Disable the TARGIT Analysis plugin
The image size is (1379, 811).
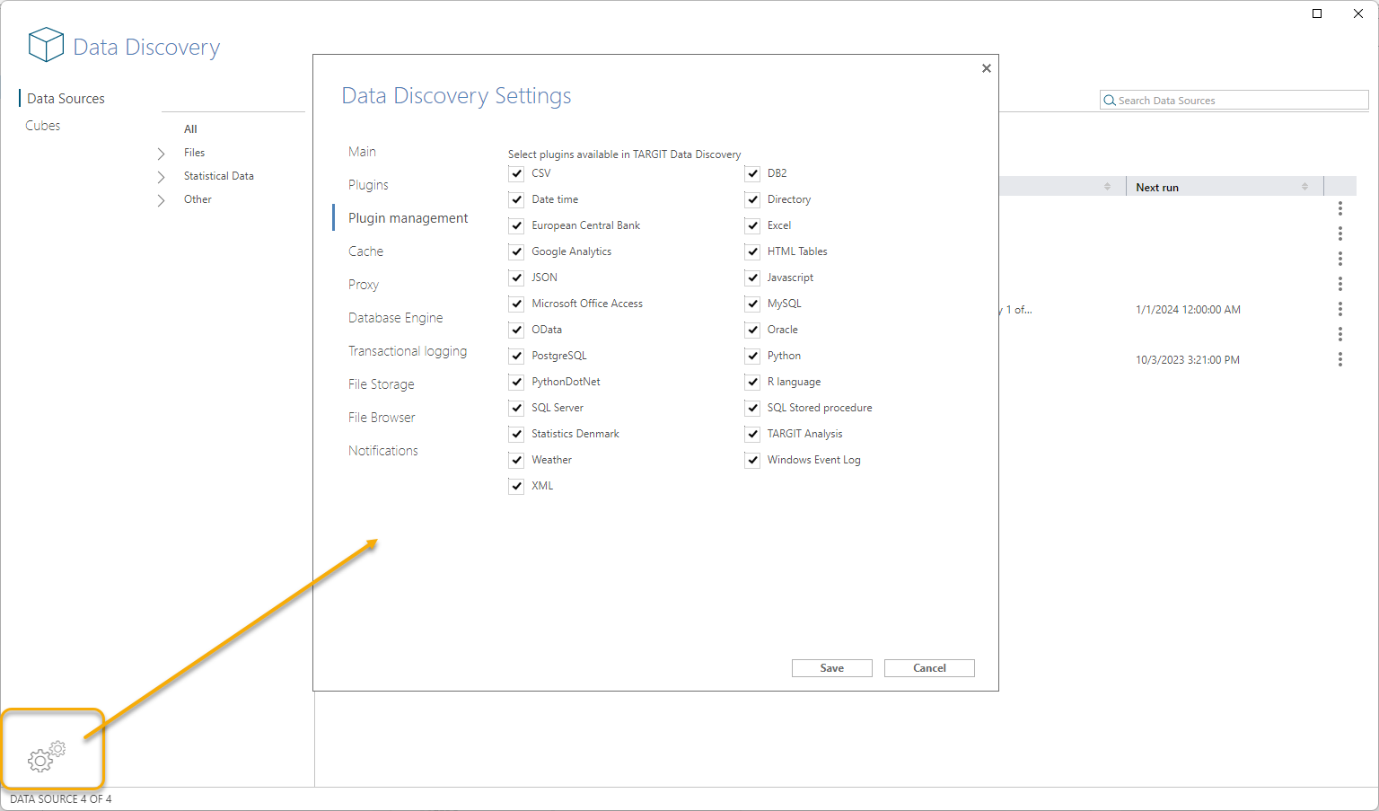(x=752, y=434)
